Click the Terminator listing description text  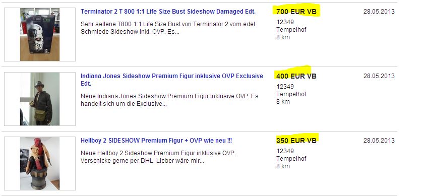[x=168, y=28]
